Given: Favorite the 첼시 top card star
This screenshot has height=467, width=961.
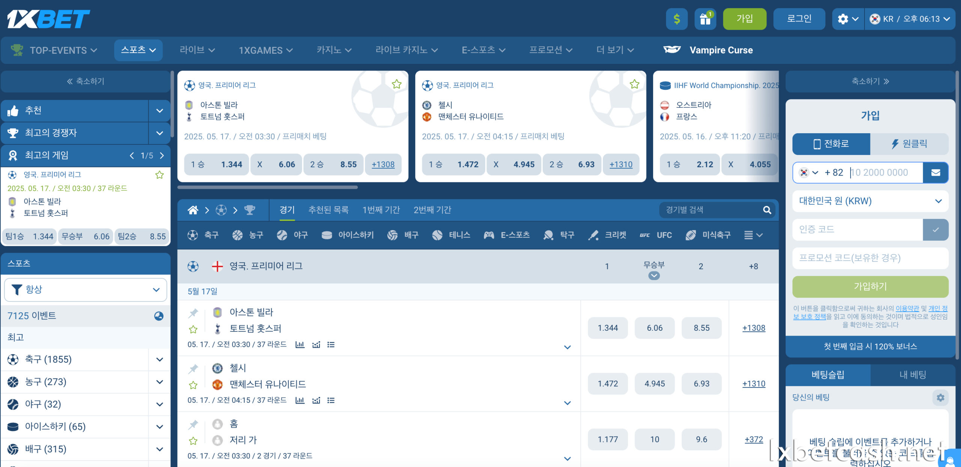Looking at the screenshot, I should [x=634, y=84].
